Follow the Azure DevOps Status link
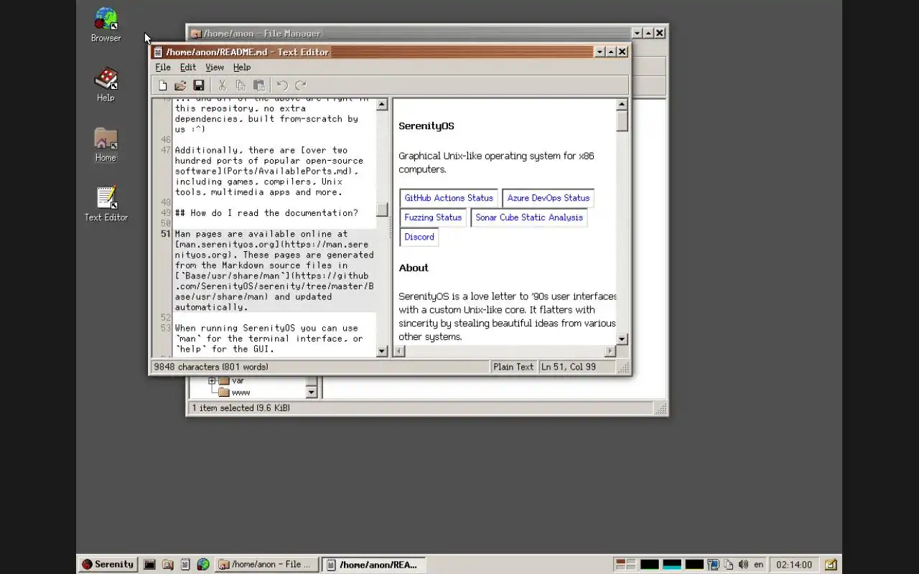Screen dimensions: 919x574 point(549,198)
